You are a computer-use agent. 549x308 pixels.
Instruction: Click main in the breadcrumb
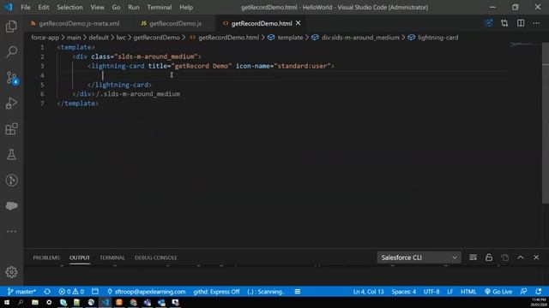(x=74, y=38)
